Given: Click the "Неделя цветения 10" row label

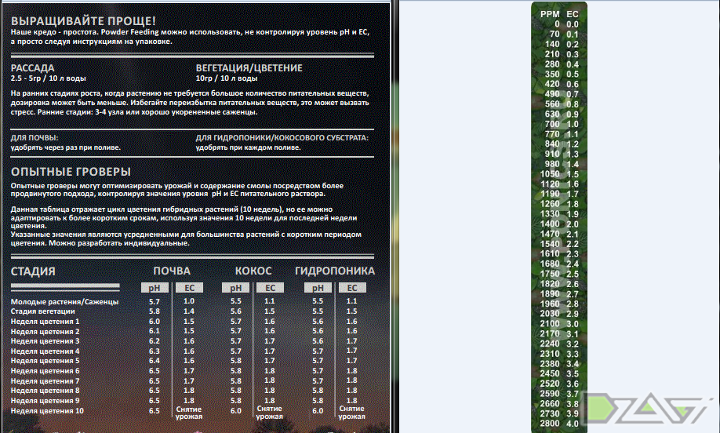Looking at the screenshot, I should pos(47,411).
